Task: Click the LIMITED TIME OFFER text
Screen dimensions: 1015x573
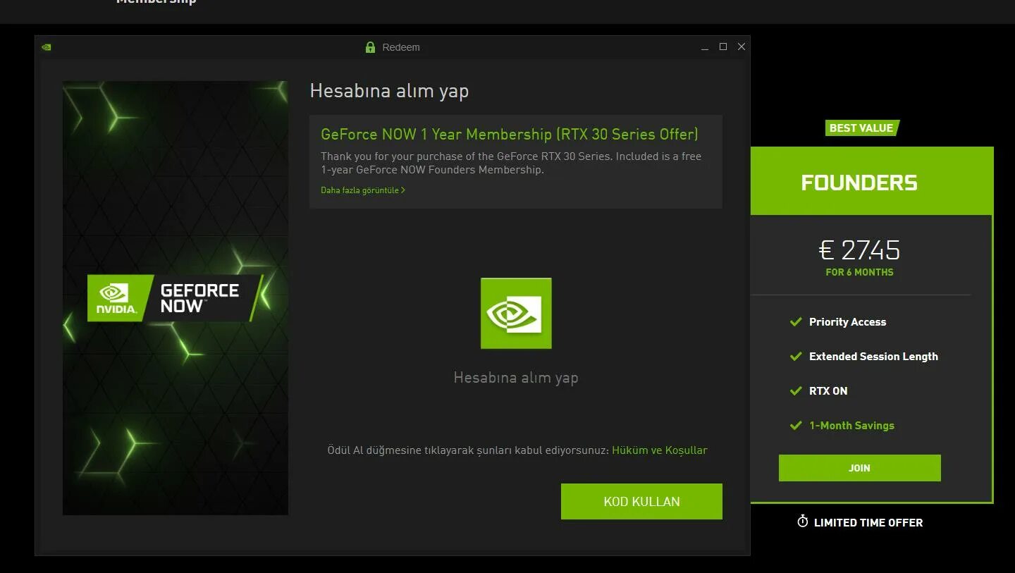Action: point(868,523)
